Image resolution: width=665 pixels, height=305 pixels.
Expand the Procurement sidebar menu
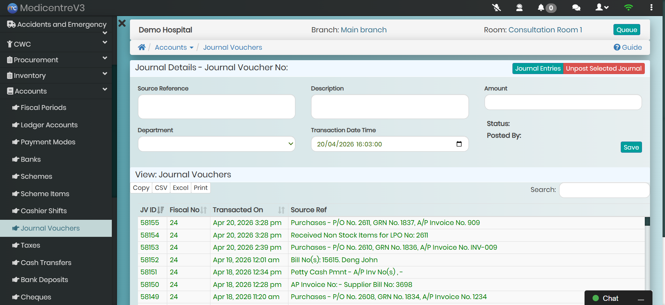coord(56,60)
